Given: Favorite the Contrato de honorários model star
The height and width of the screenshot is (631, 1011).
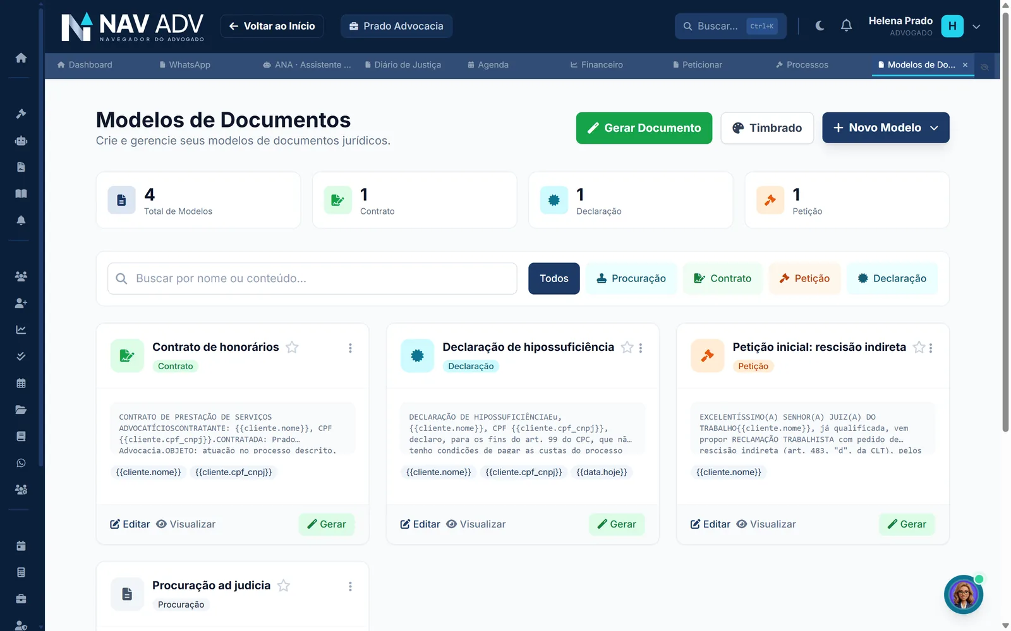Looking at the screenshot, I should (292, 347).
